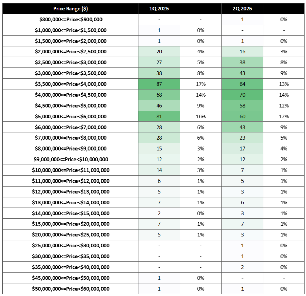Click the $1,000,000<=Price<$1,500,000 row label
The width and height of the screenshot is (306, 296).
pos(71,30)
